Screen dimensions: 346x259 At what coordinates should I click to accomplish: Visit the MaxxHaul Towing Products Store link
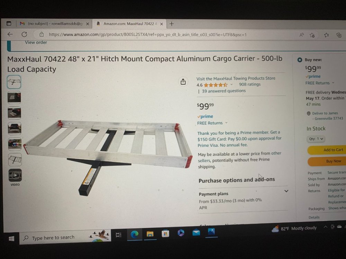coord(236,78)
